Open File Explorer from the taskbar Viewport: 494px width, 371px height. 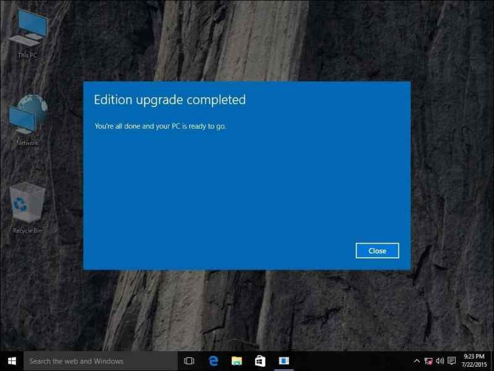pos(237,361)
